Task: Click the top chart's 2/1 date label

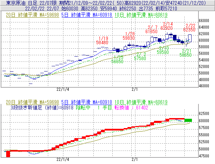Action: (x=134, y=89)
